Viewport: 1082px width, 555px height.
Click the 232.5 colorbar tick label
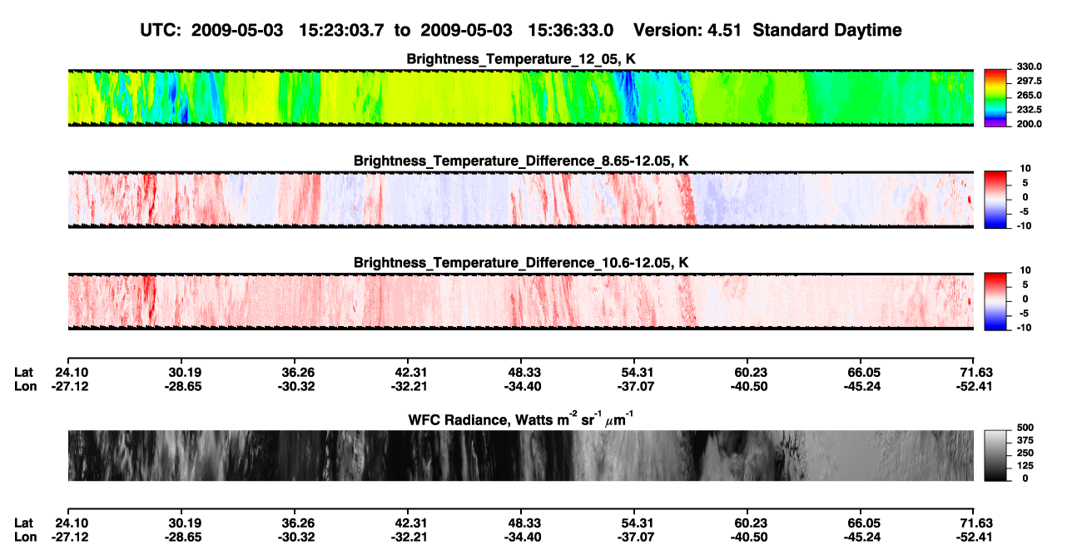pyautogui.click(x=1030, y=110)
